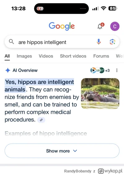Open Google Lens camera search

pyautogui.click(x=113, y=42)
